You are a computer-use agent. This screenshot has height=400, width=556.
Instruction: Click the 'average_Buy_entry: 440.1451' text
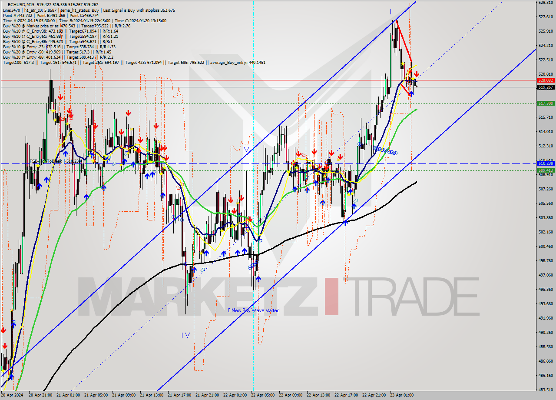coord(237,62)
